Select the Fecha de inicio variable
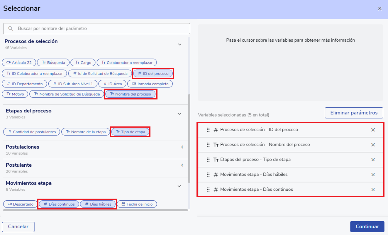The height and width of the screenshot is (235, 388). pos(137,204)
